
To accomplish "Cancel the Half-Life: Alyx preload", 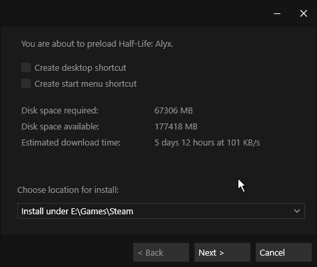I will point(284,252).
